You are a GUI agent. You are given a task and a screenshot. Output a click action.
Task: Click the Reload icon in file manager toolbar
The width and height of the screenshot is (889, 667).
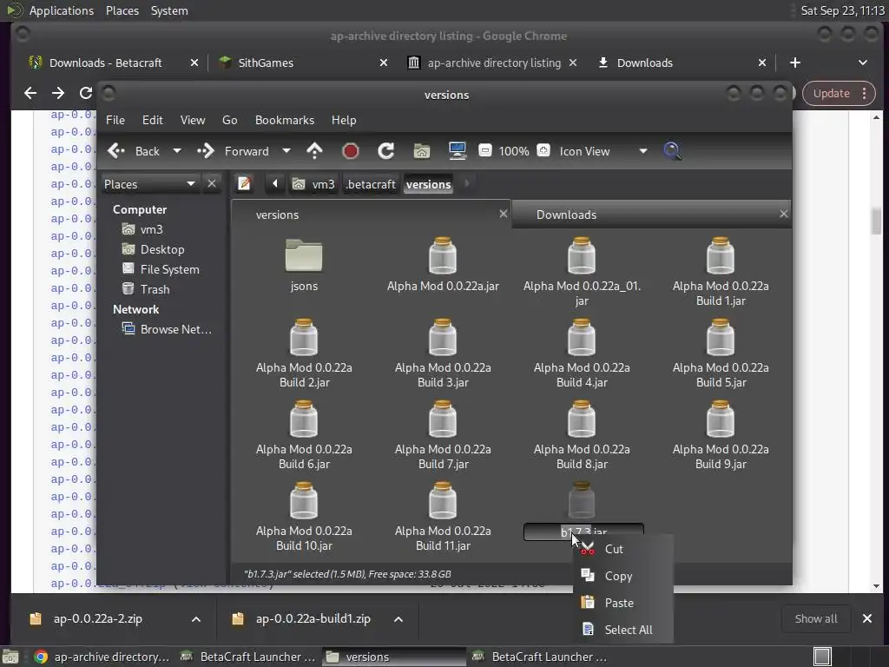386,151
